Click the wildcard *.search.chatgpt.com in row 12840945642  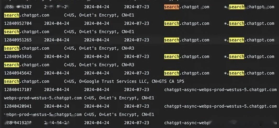click(249, 73)
